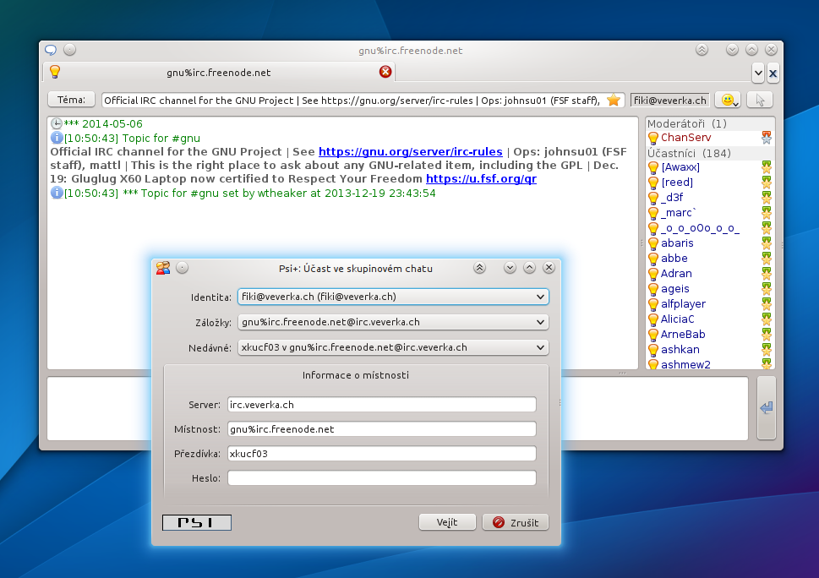Click the Moderátoři (1) group header
This screenshot has width=819, height=578.
710,123
